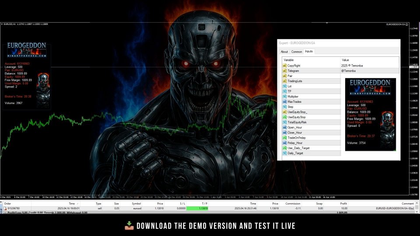Click the Swap column header
Viewport: 420px width, 236px height.
click(319, 204)
